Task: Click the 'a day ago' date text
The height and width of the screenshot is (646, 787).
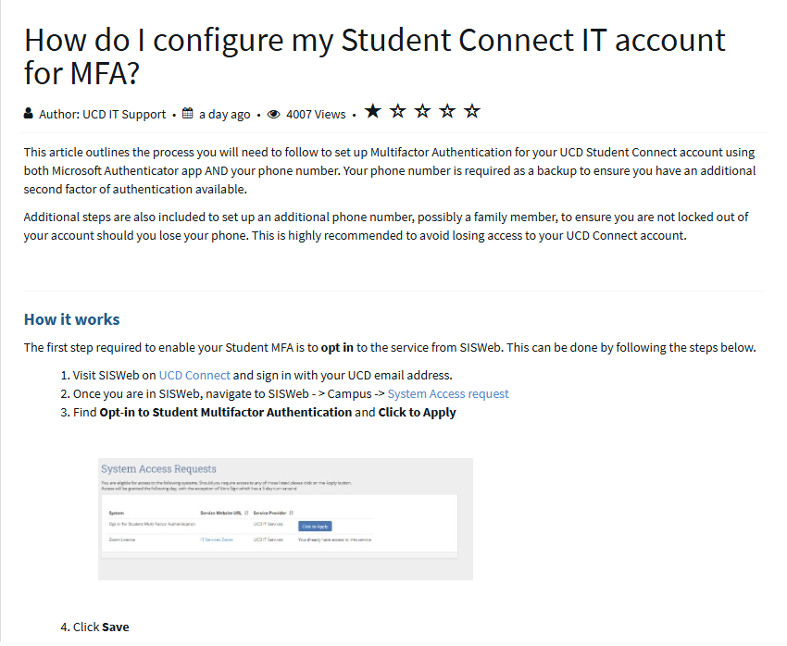Action: 224,114
